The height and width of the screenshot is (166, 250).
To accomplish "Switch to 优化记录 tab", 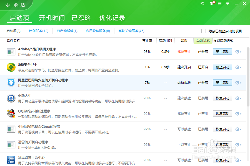I will [x=112, y=18].
